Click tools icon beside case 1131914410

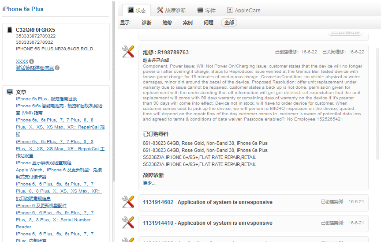pyautogui.click(x=128, y=222)
